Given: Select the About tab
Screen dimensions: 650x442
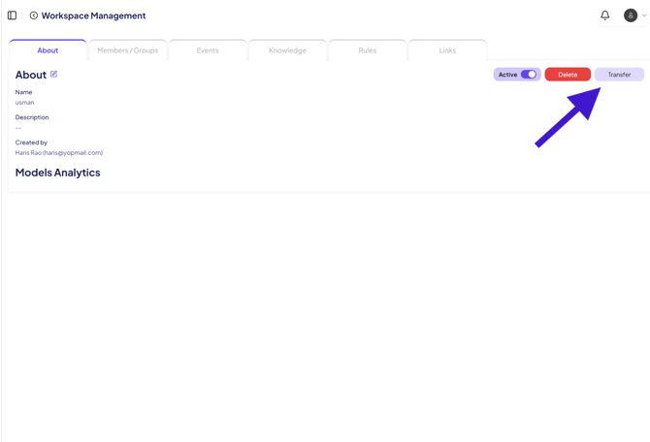Looking at the screenshot, I should point(48,50).
